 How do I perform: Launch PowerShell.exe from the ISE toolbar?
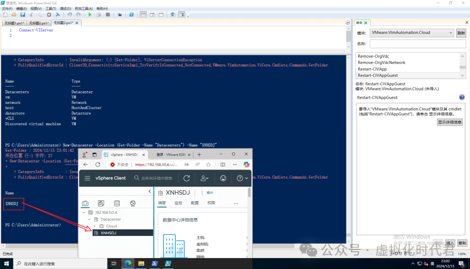pos(131,15)
